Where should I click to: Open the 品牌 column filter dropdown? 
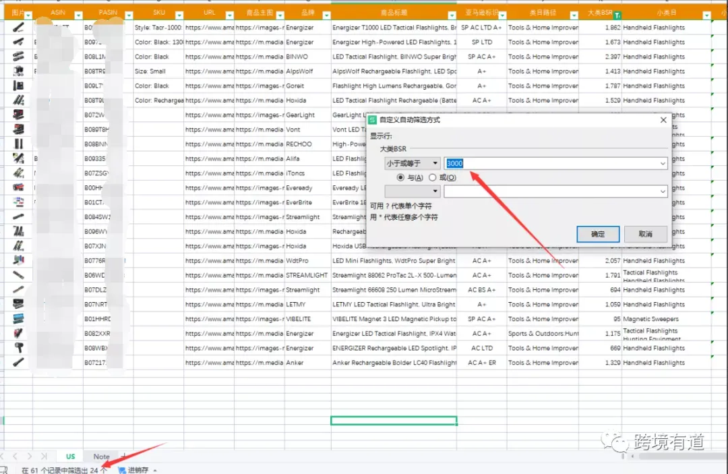pos(326,16)
